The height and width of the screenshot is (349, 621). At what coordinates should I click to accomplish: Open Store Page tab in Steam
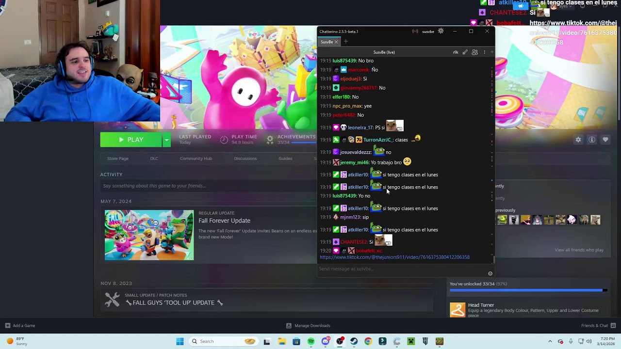[x=118, y=159]
